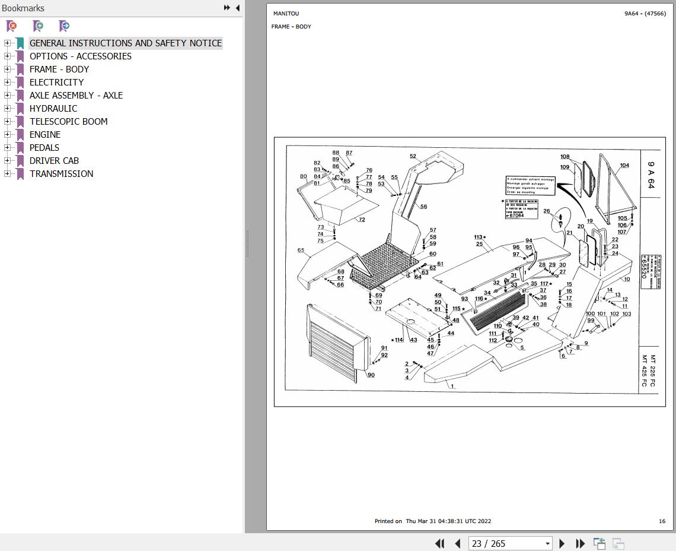The width and height of the screenshot is (676, 551).
Task: Expand the HYDRAULIC bookmark node
Action: click(7, 109)
